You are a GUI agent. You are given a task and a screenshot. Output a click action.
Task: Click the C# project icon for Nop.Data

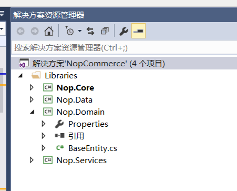pyautogui.click(x=48, y=99)
